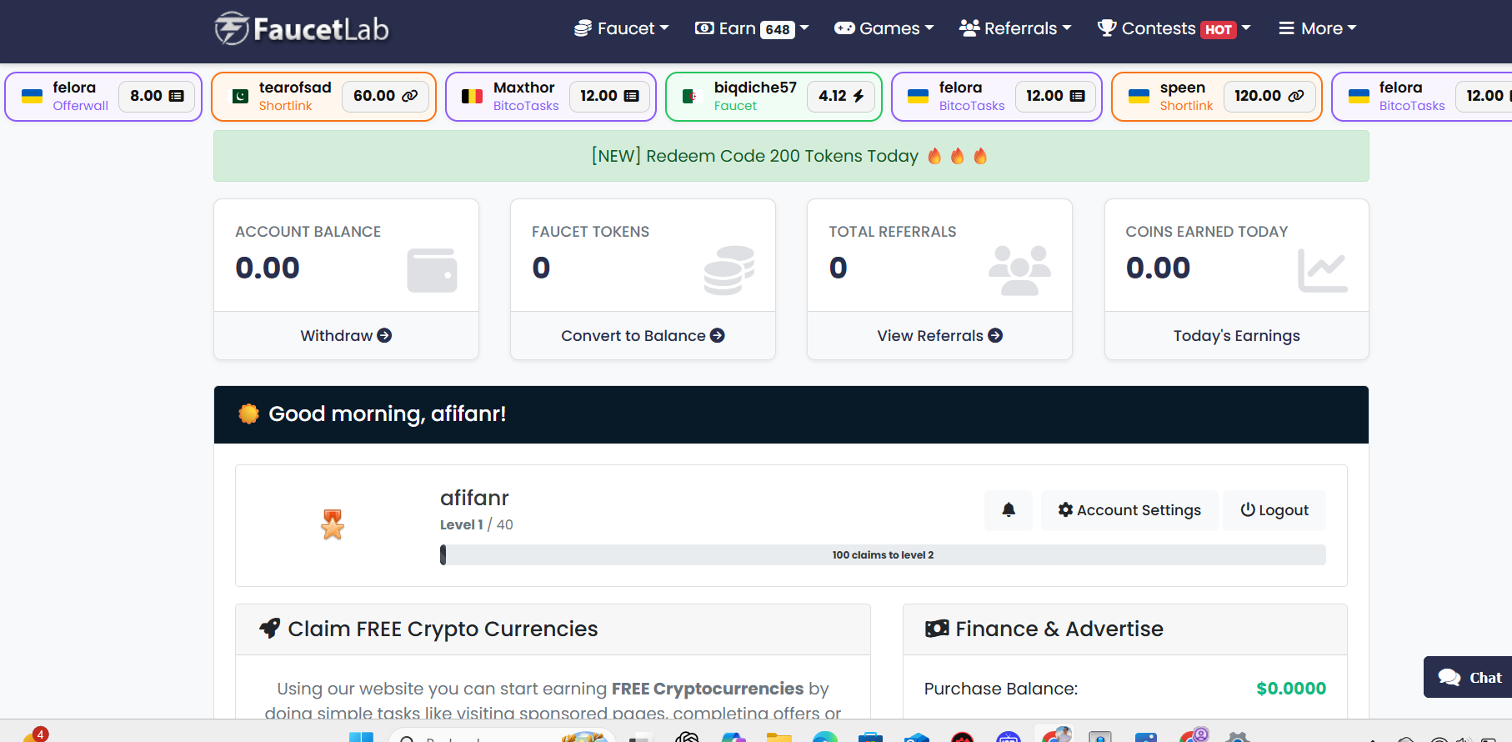Click the flag icon in tearofsad card
1512x742 pixels.
[x=240, y=96]
